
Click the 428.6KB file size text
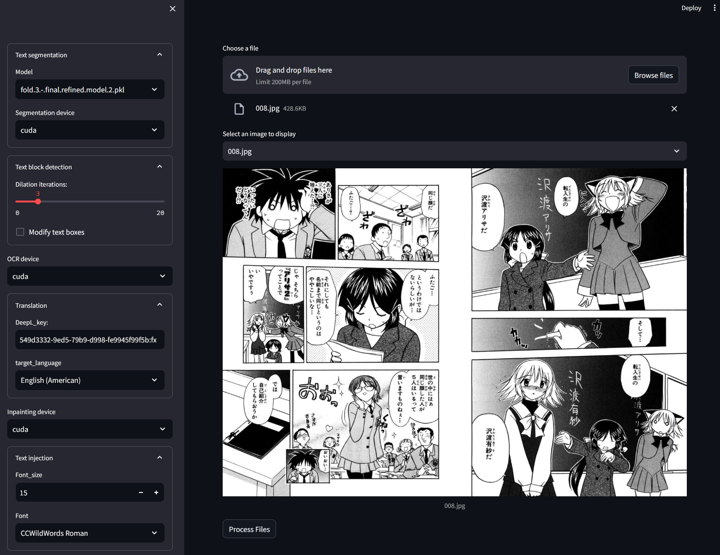click(294, 109)
